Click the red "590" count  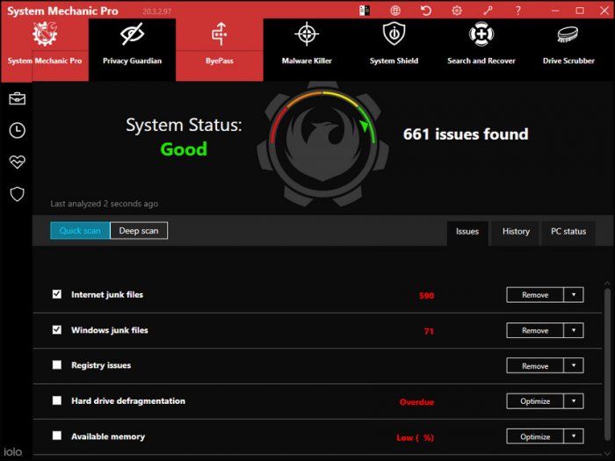pos(426,296)
